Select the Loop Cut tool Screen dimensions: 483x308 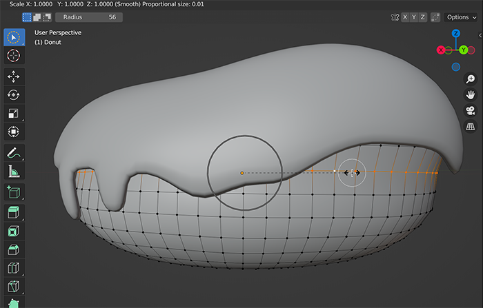pyautogui.click(x=14, y=268)
